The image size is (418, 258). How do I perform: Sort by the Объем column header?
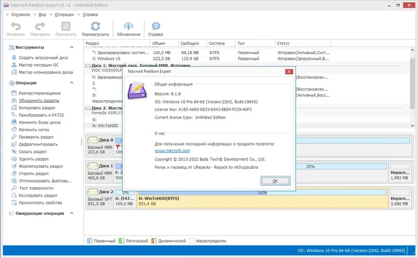(165, 43)
